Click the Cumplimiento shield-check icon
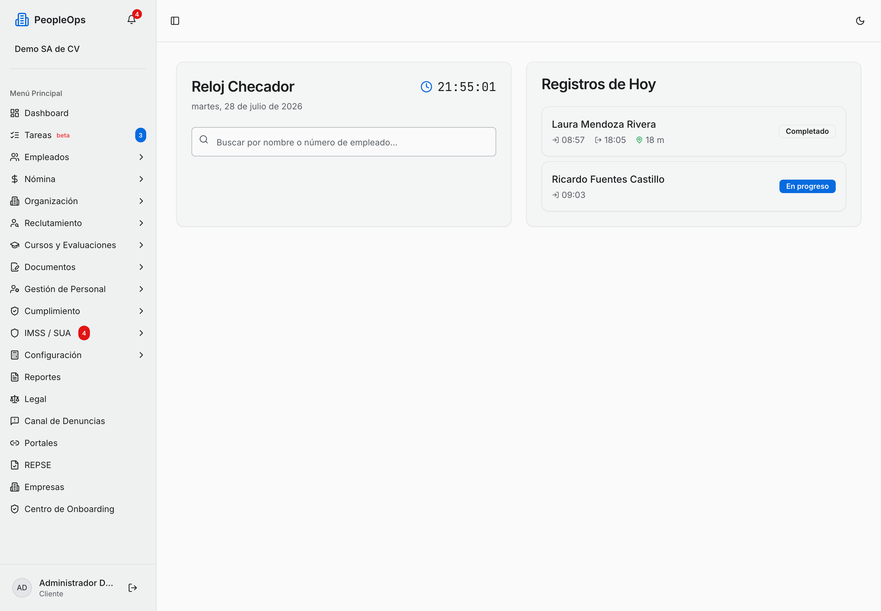The width and height of the screenshot is (881, 611). pos(15,311)
